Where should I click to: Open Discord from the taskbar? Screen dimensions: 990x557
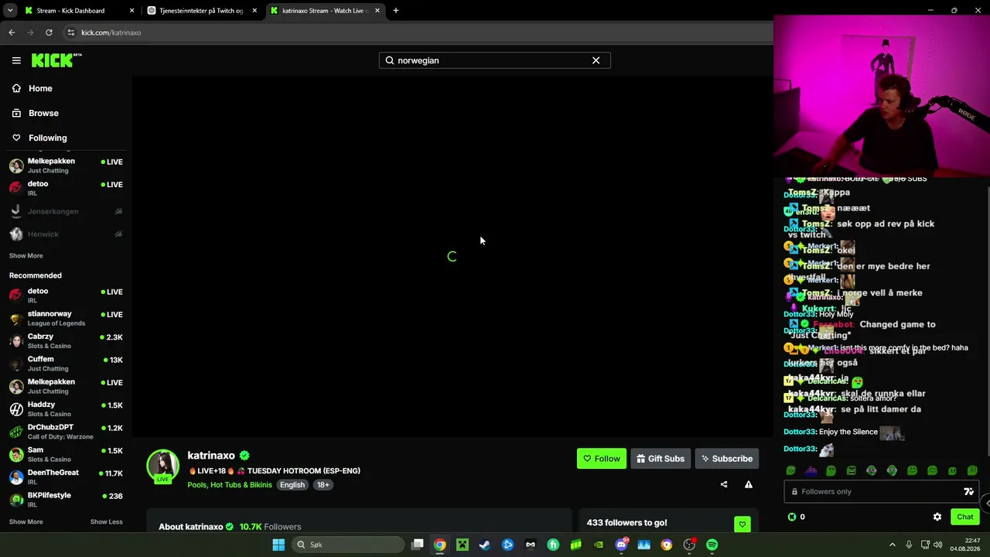pyautogui.click(x=621, y=545)
